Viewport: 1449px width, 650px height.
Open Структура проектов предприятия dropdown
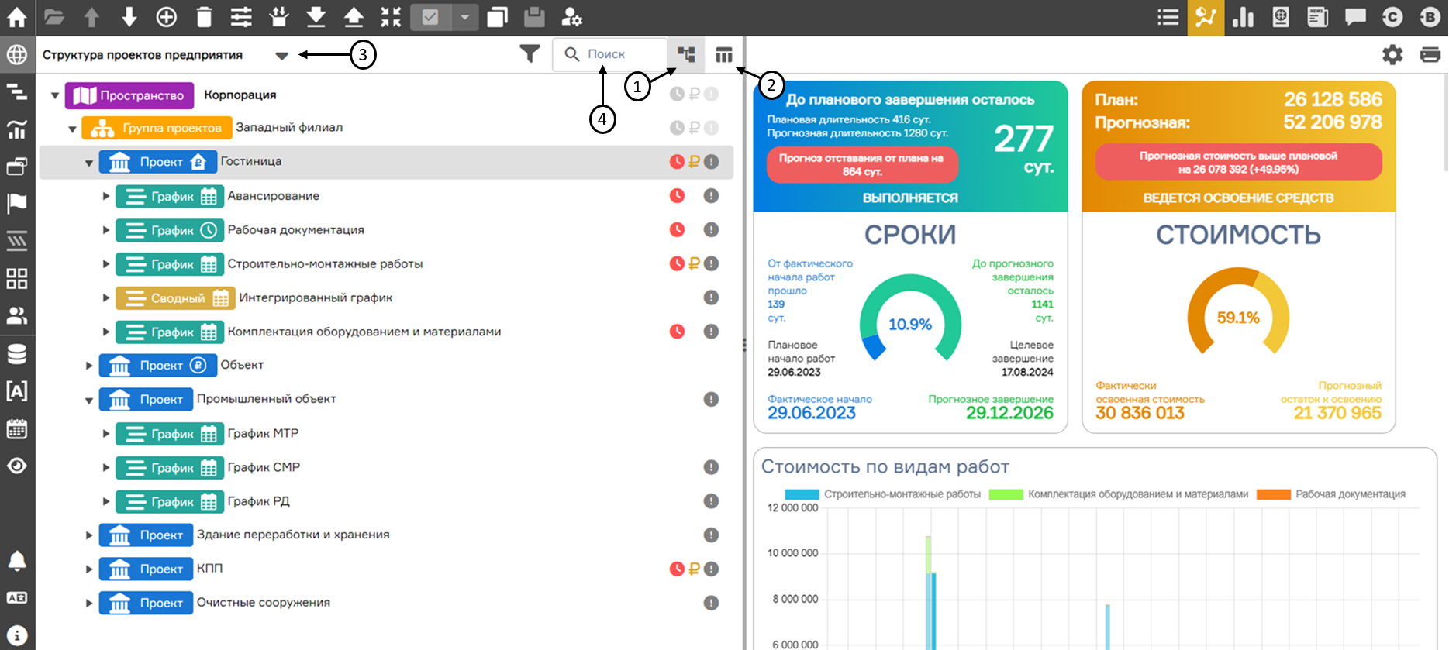(281, 55)
